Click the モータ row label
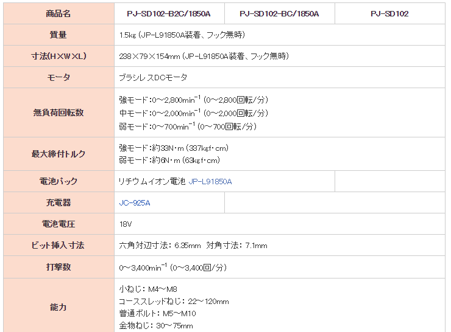This screenshot has height=332, width=451. point(59,77)
